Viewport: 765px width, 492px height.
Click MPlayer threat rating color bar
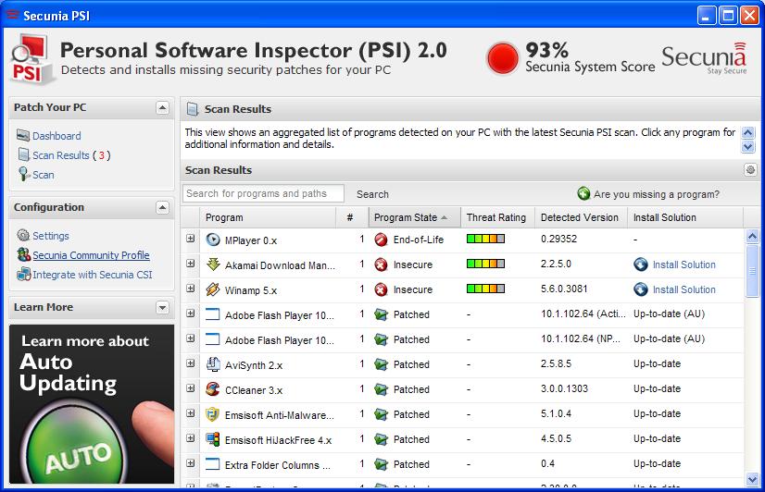[x=485, y=240]
